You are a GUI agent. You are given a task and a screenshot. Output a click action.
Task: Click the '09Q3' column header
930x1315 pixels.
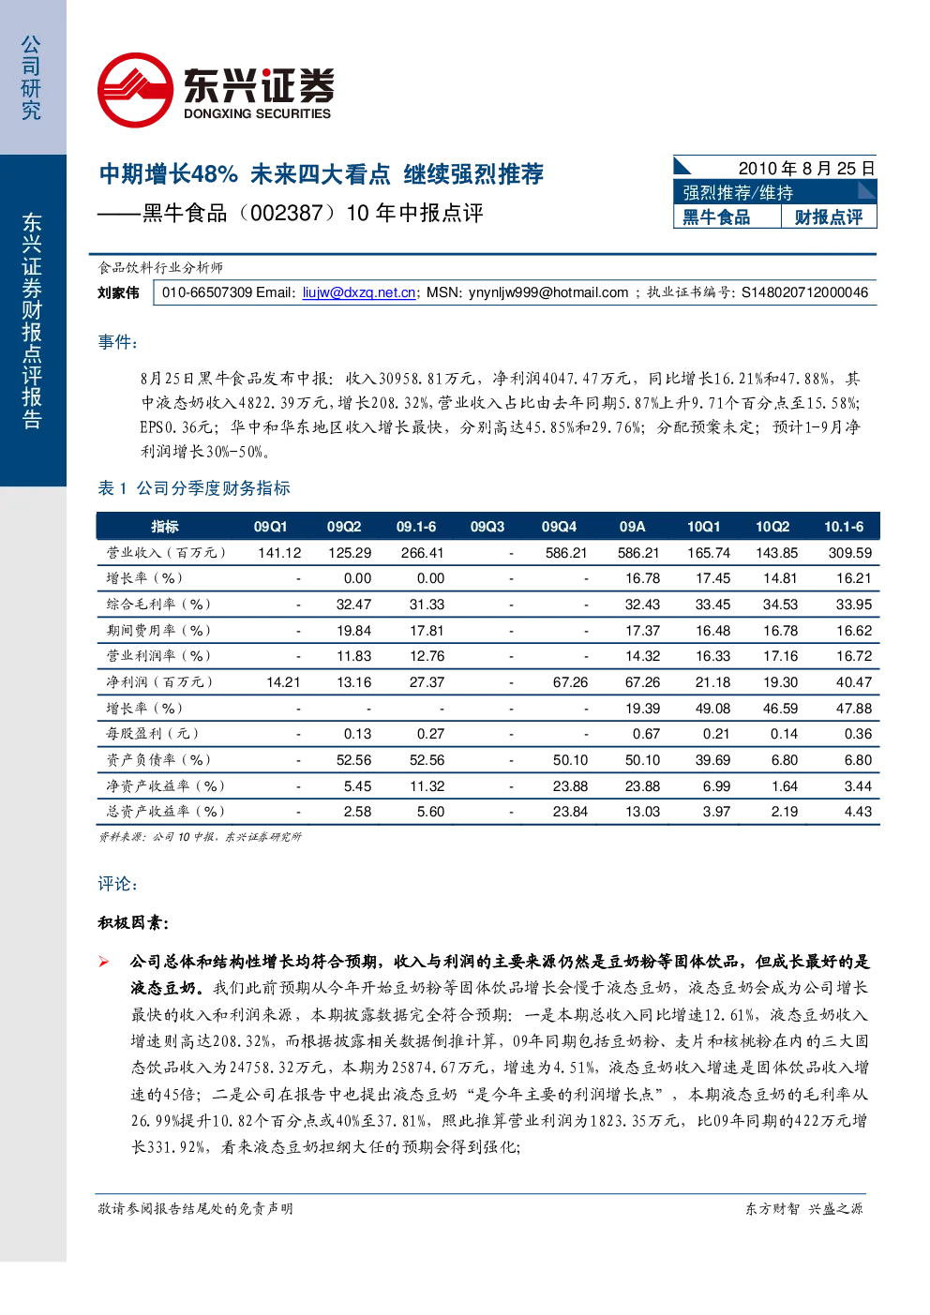[487, 527]
